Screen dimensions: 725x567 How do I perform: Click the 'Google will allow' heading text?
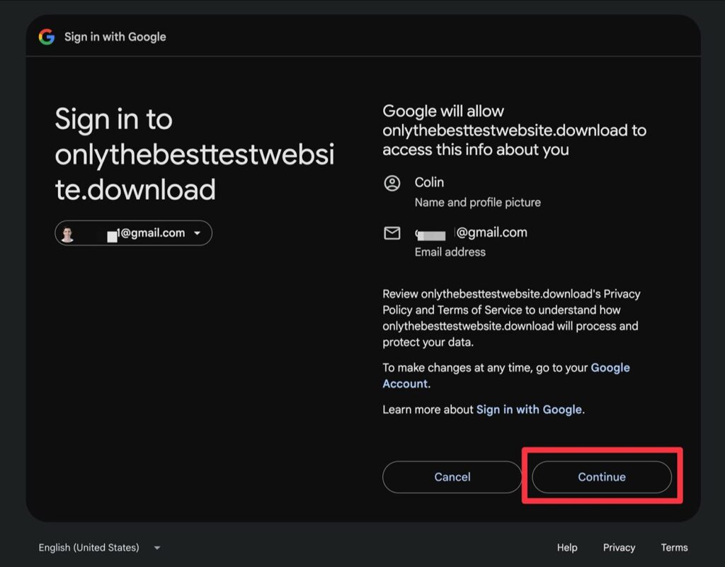[514, 130]
